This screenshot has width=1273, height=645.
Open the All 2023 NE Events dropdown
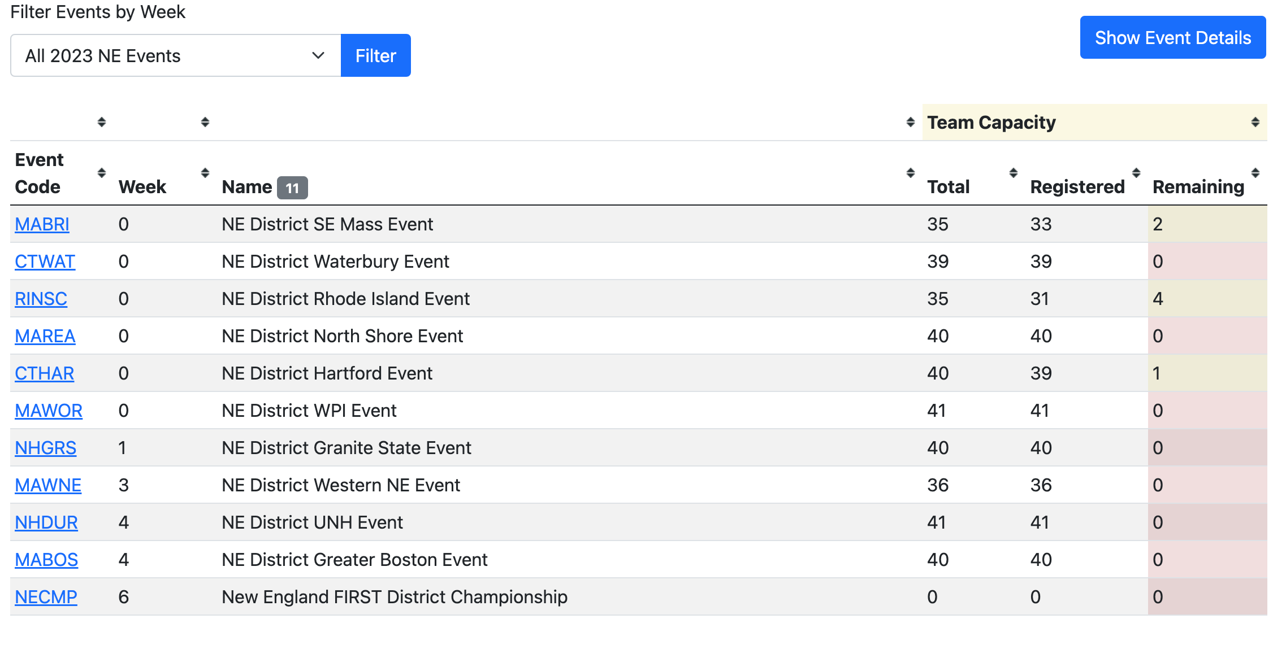pos(176,55)
